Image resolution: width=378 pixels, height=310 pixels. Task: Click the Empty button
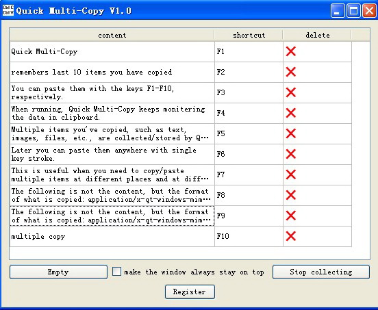coord(58,272)
